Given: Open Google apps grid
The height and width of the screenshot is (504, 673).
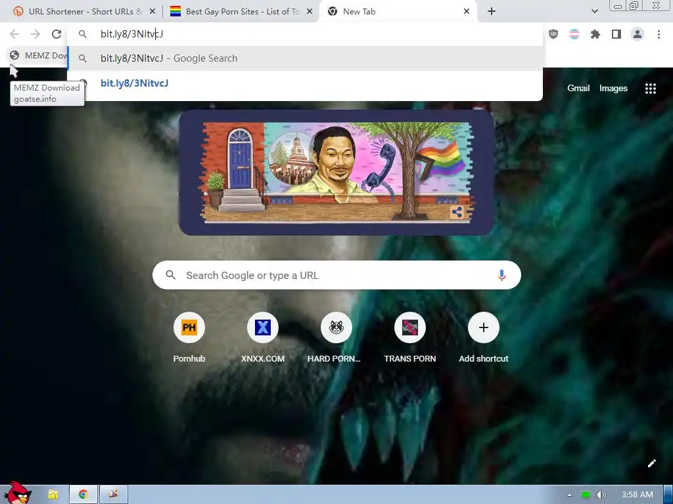Looking at the screenshot, I should tap(650, 89).
